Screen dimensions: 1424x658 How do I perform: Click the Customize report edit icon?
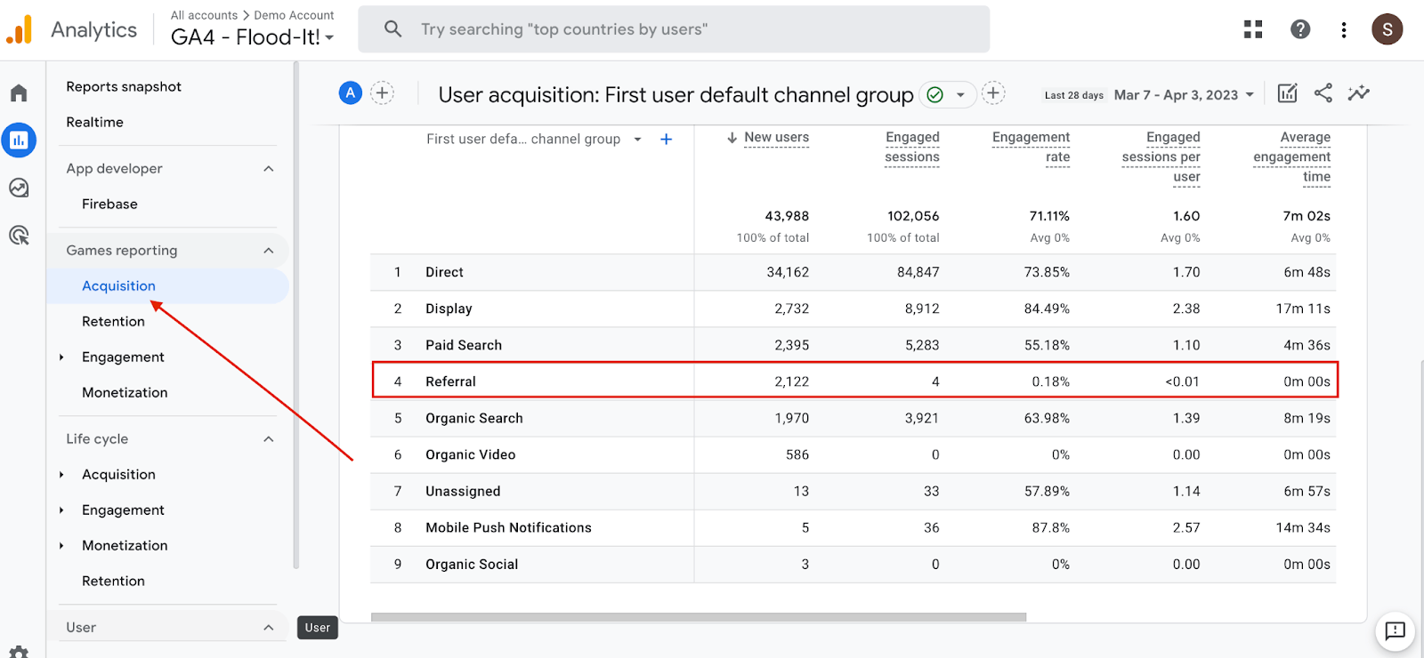coord(1287,93)
